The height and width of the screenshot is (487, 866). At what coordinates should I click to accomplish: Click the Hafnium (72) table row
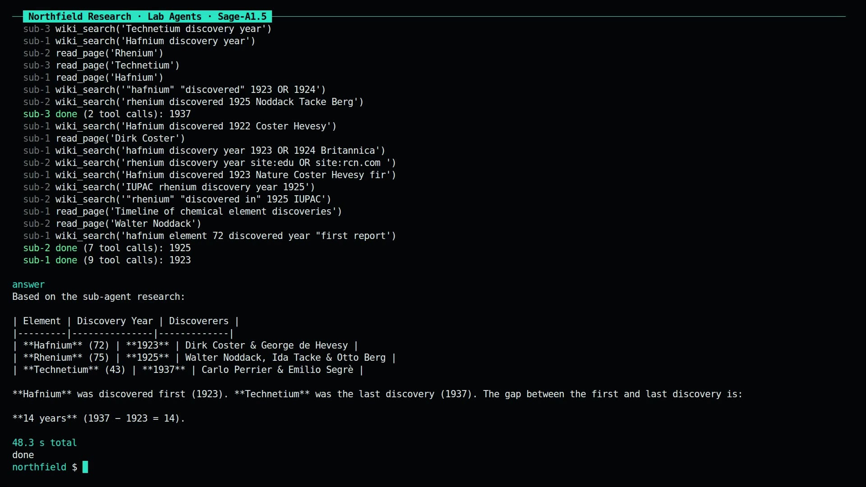(185, 345)
